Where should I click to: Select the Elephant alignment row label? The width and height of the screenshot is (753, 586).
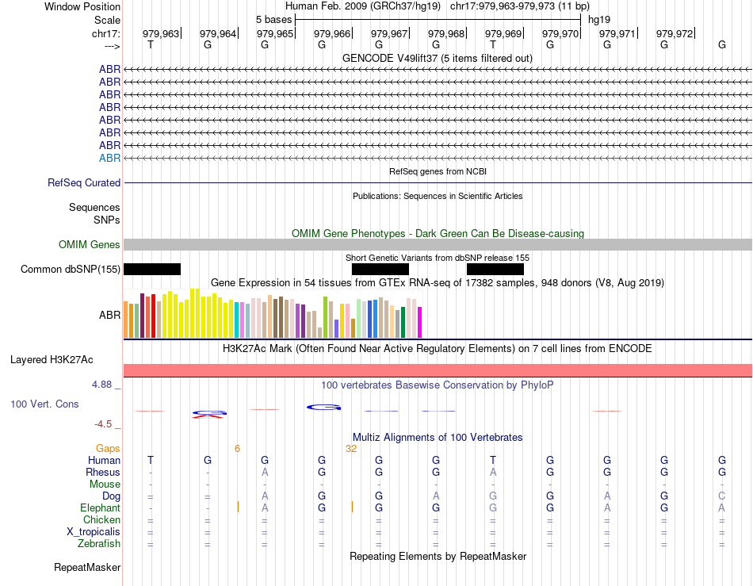coord(100,507)
